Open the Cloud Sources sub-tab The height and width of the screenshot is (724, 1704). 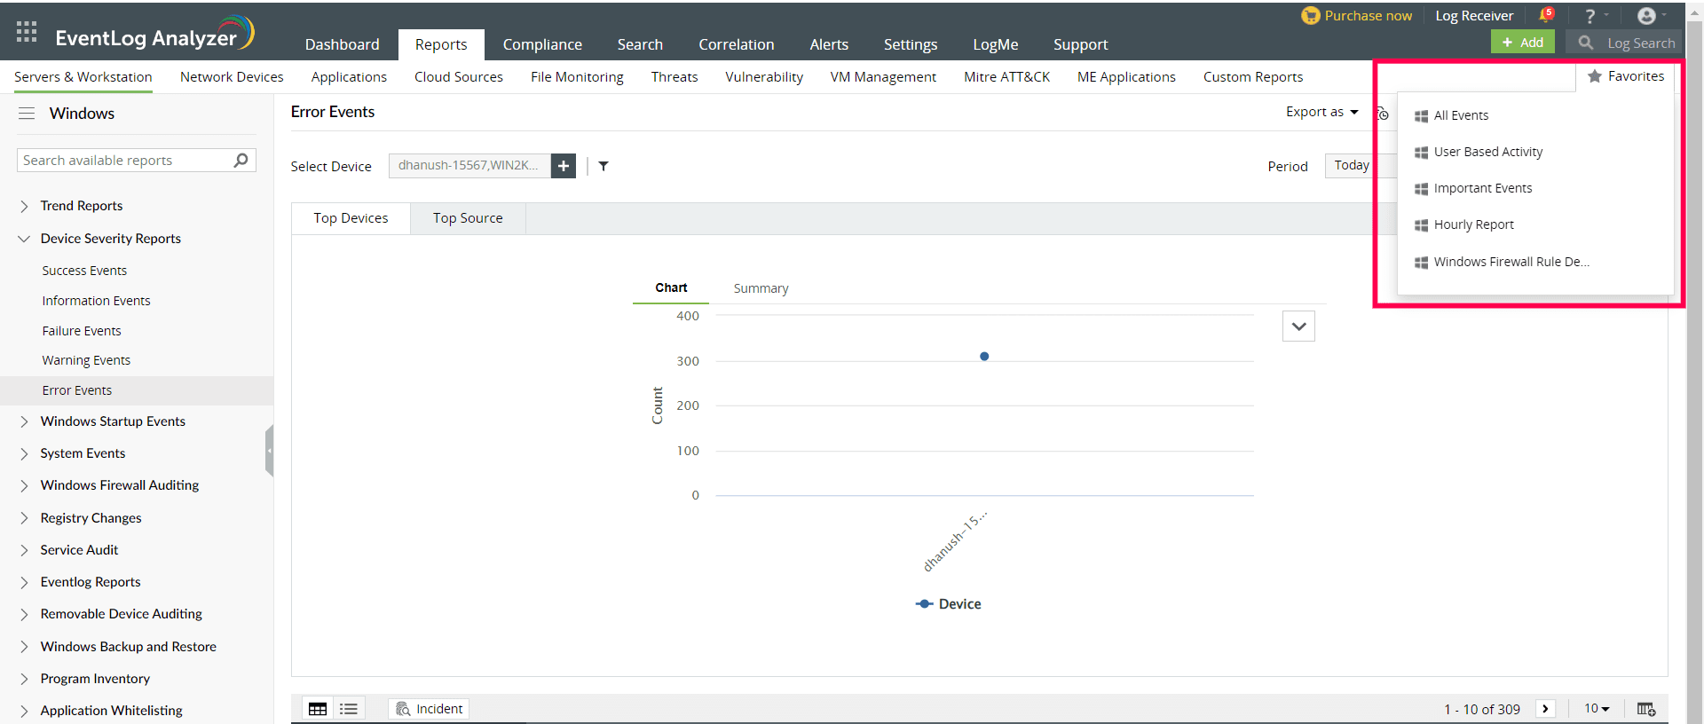(459, 77)
